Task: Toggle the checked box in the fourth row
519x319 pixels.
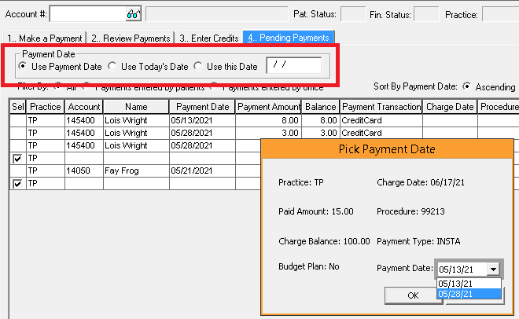Action: click(17, 158)
